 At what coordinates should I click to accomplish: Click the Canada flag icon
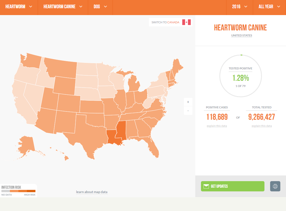tap(187, 22)
